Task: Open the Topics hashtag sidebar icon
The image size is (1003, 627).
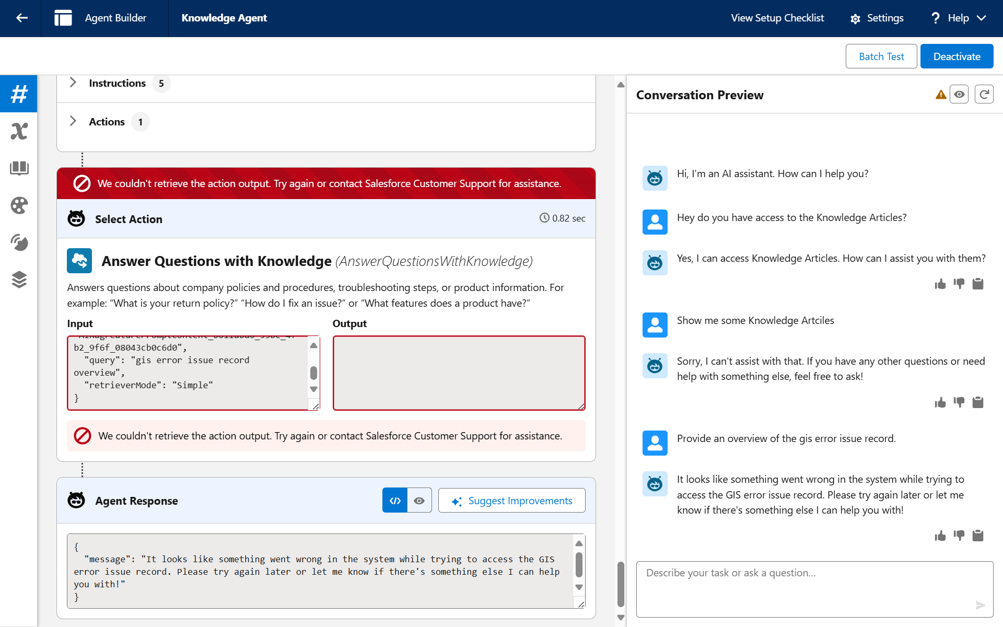Action: (x=19, y=94)
